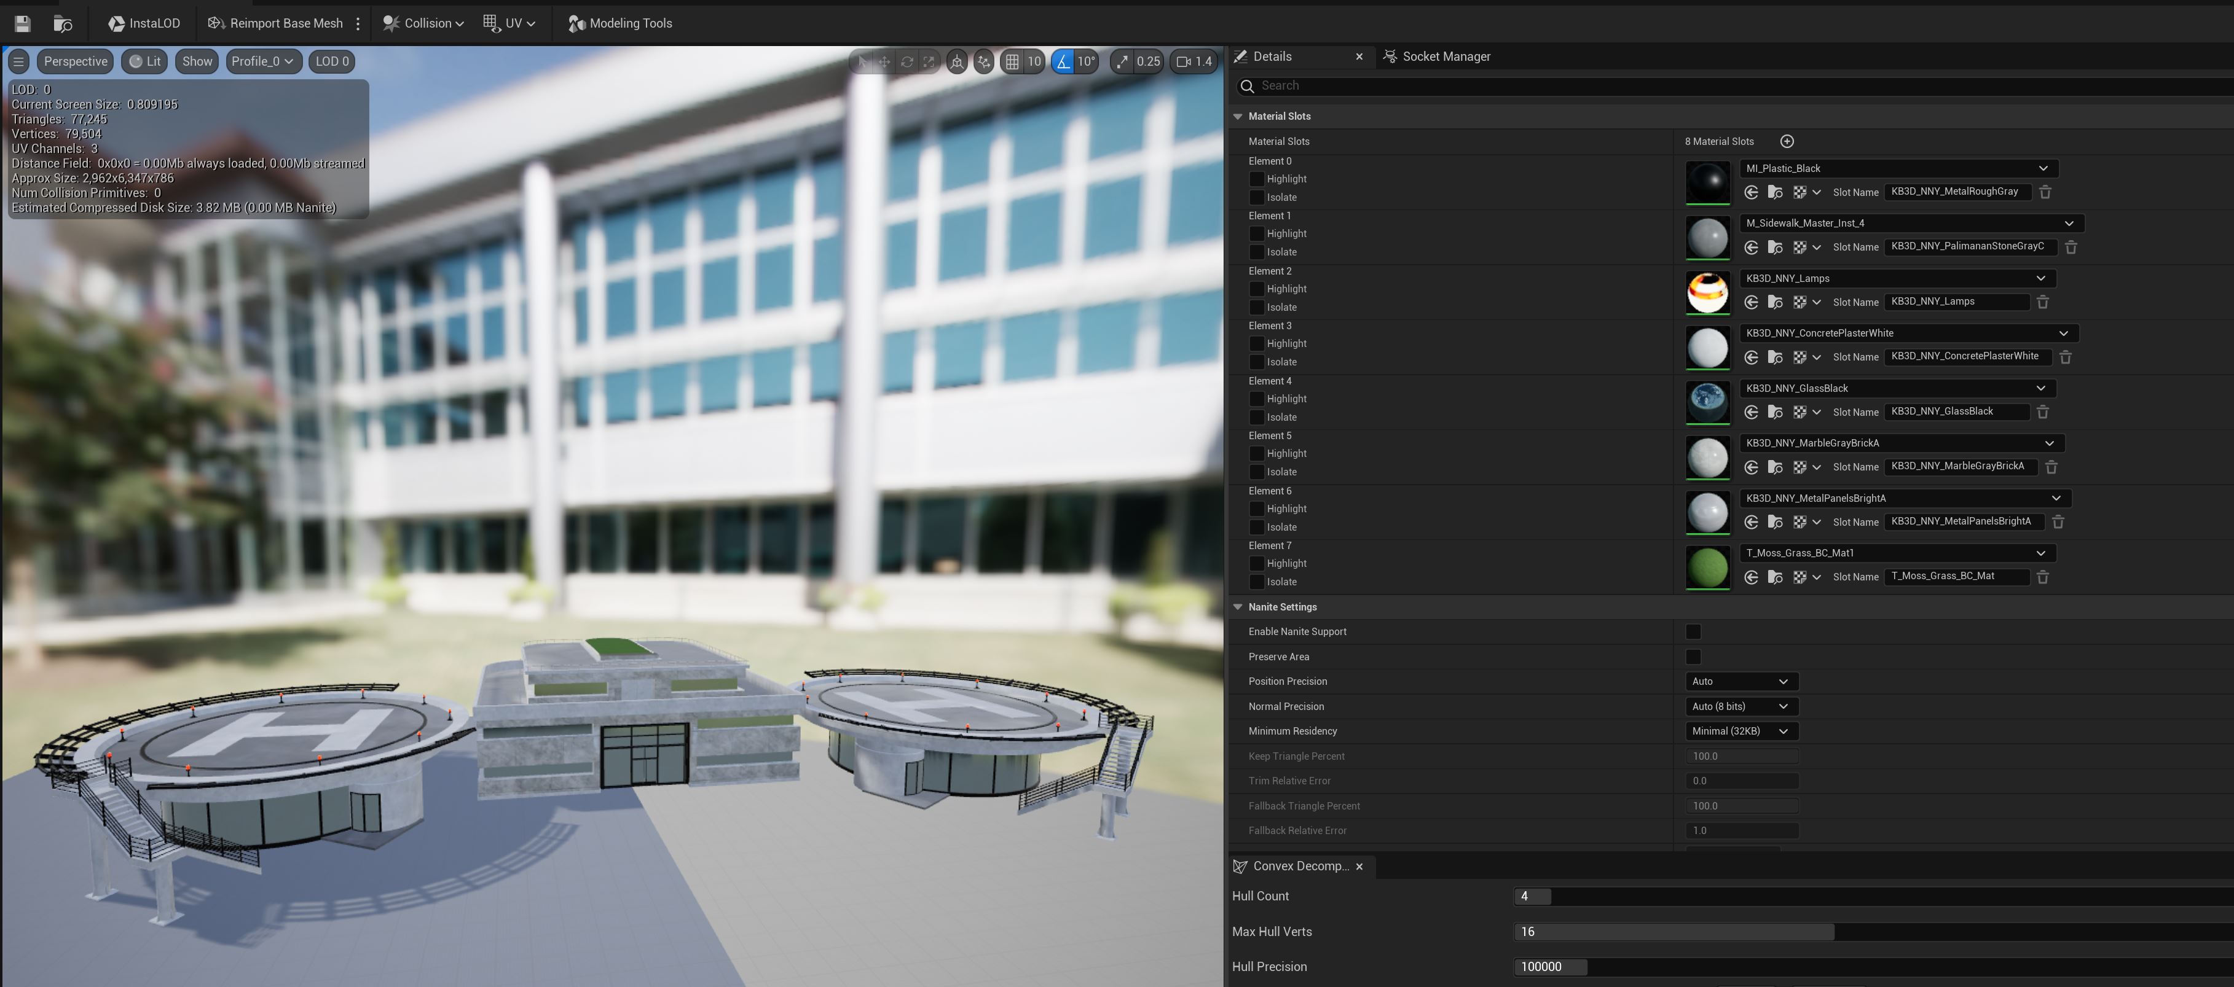This screenshot has width=2234, height=987.
Task: Toggle rotation angle snapping icon
Action: [1063, 61]
